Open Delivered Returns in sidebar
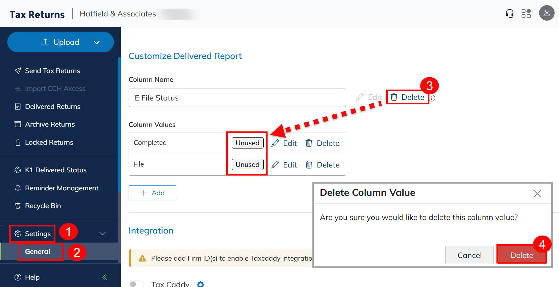The height and width of the screenshot is (287, 559). (53, 107)
